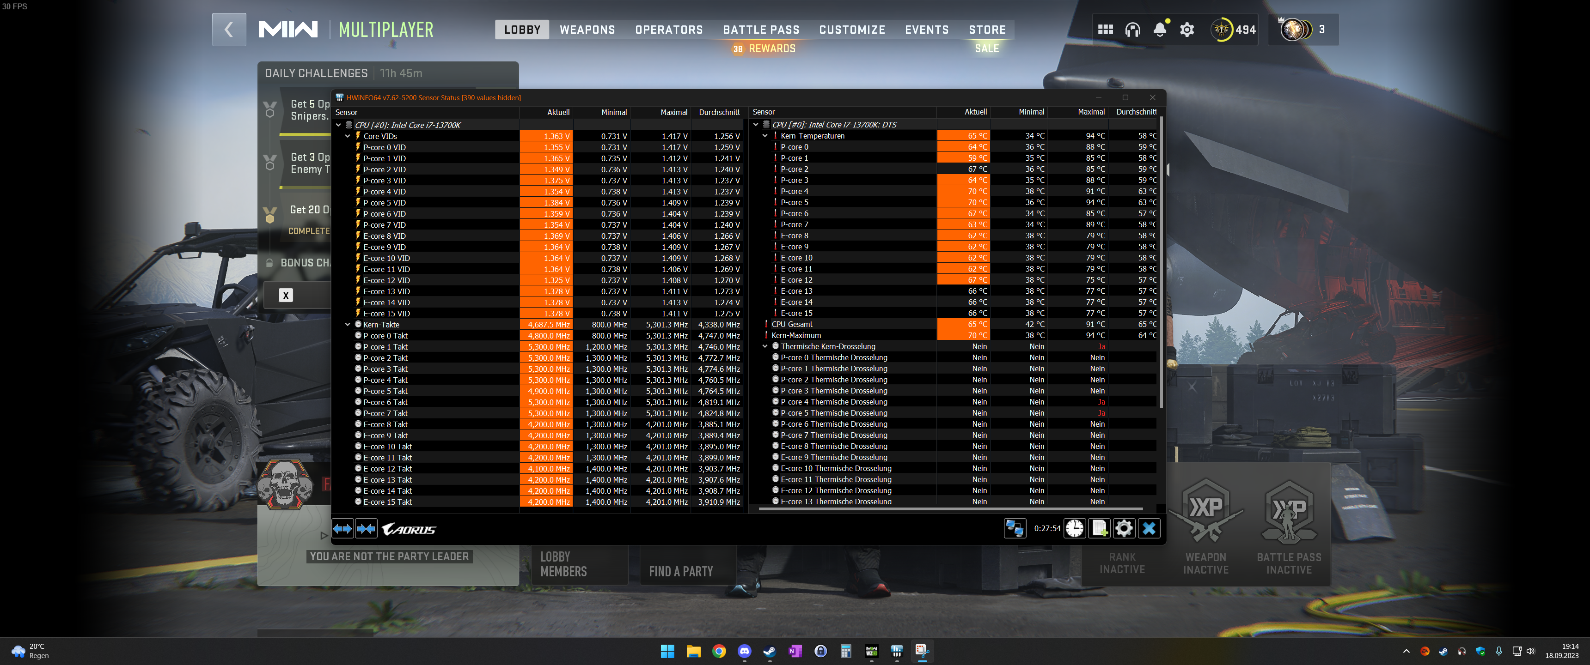Open HWiNFO sensor settings gear
The width and height of the screenshot is (1590, 665).
coord(1124,529)
